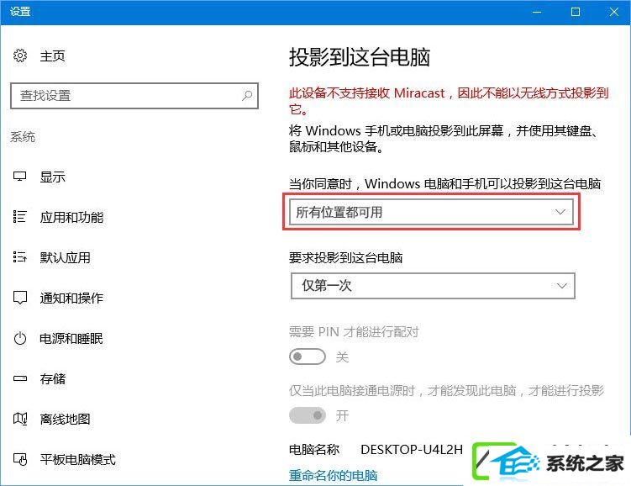631x486 pixels.
Task: Go to 应用和功能 settings
Action: 71,218
